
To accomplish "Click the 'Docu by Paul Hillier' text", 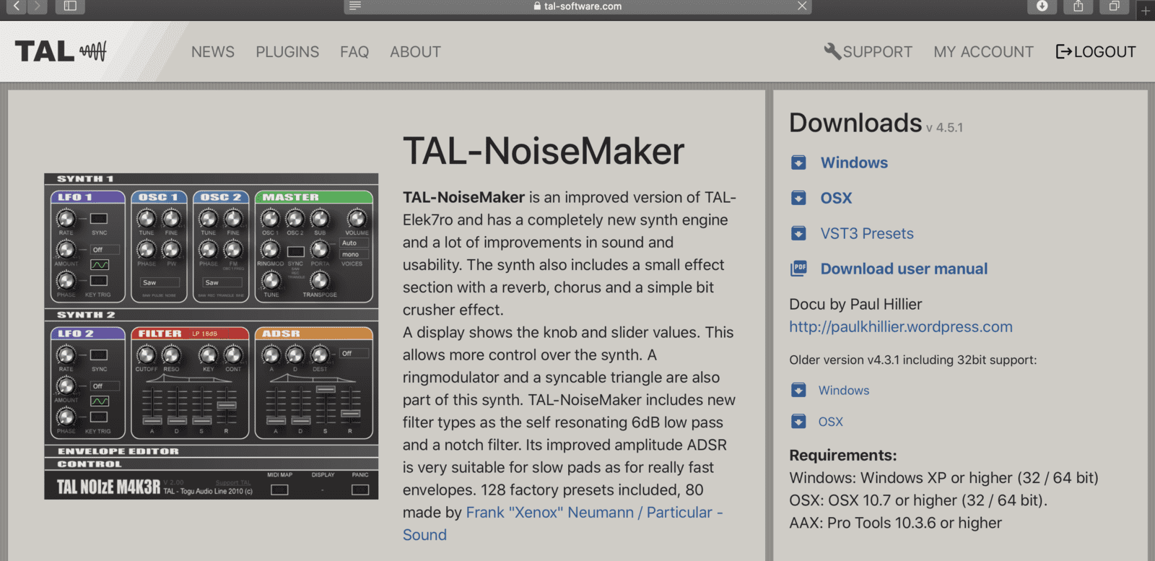I will (x=855, y=304).
